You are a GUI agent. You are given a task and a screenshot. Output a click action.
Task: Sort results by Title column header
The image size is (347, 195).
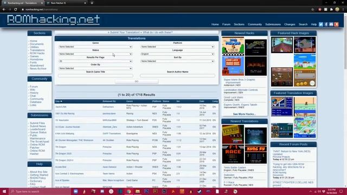tap(59, 101)
